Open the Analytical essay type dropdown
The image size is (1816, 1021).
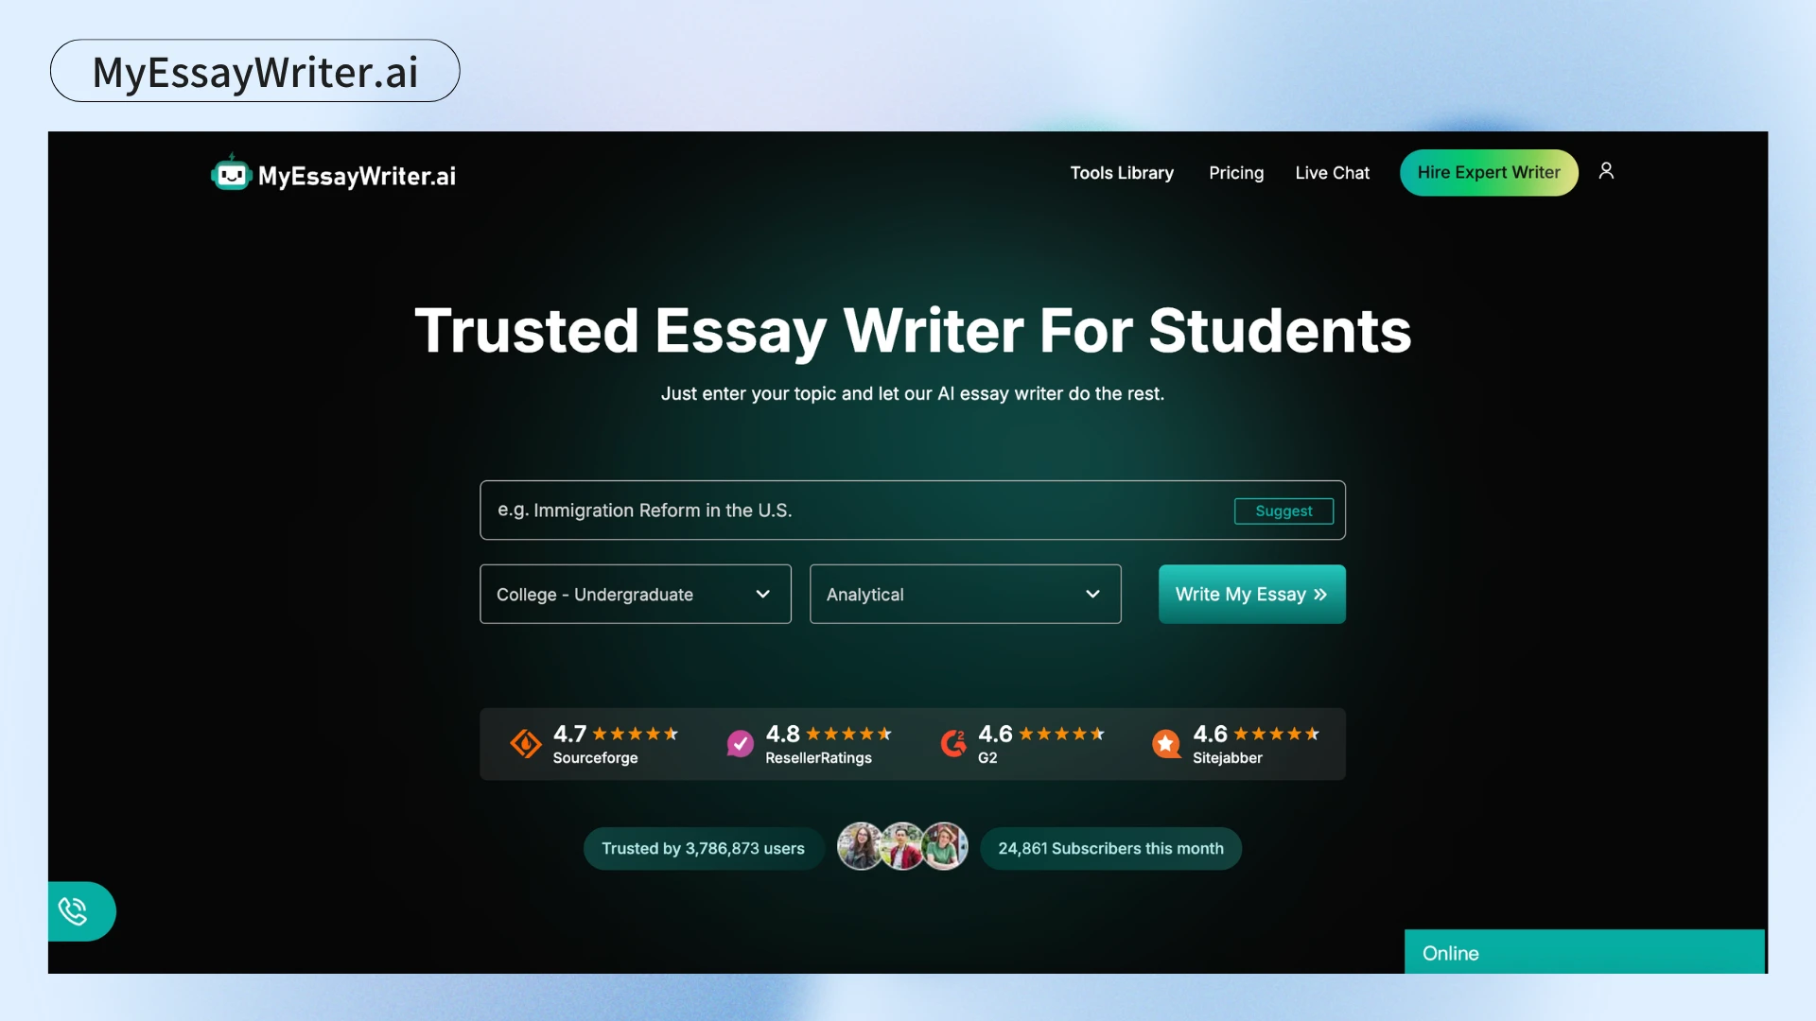(965, 595)
